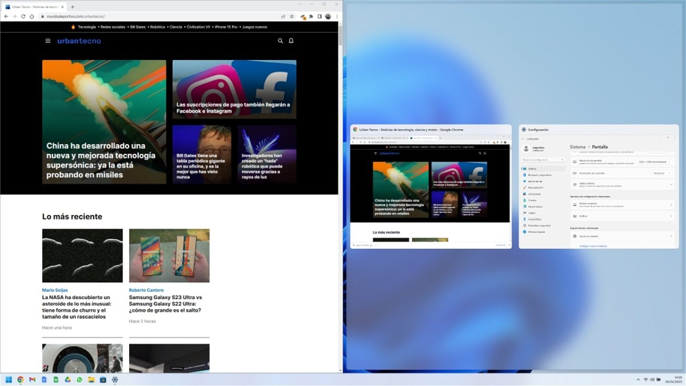Click Windows Update in the Configuración window sidebar
Screen dimensions: 686x386
coord(536,232)
